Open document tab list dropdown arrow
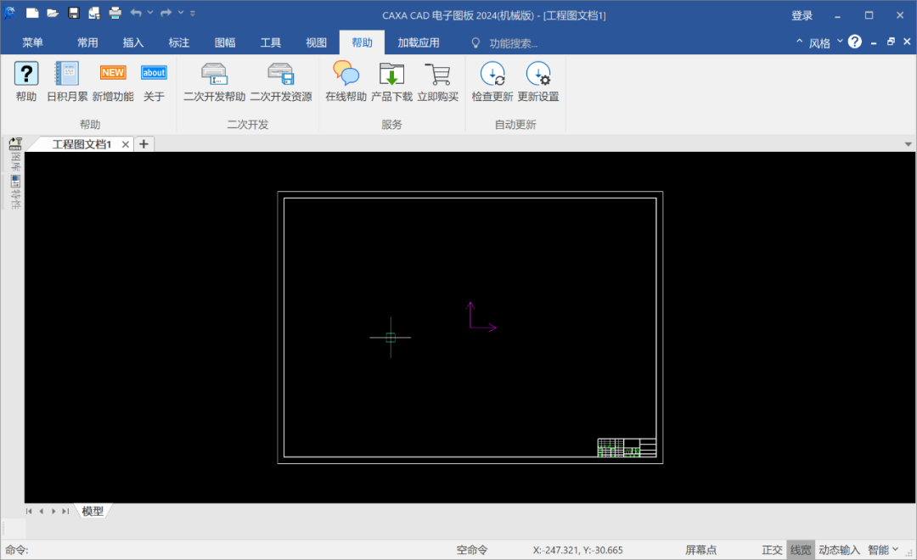Image resolution: width=917 pixels, height=560 pixels. (x=909, y=143)
